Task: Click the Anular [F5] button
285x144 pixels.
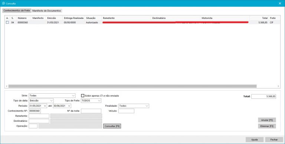Action: 267,120
